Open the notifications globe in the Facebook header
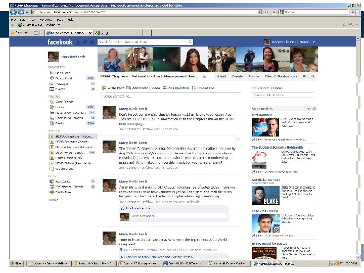364x273 pixels. 92,42
